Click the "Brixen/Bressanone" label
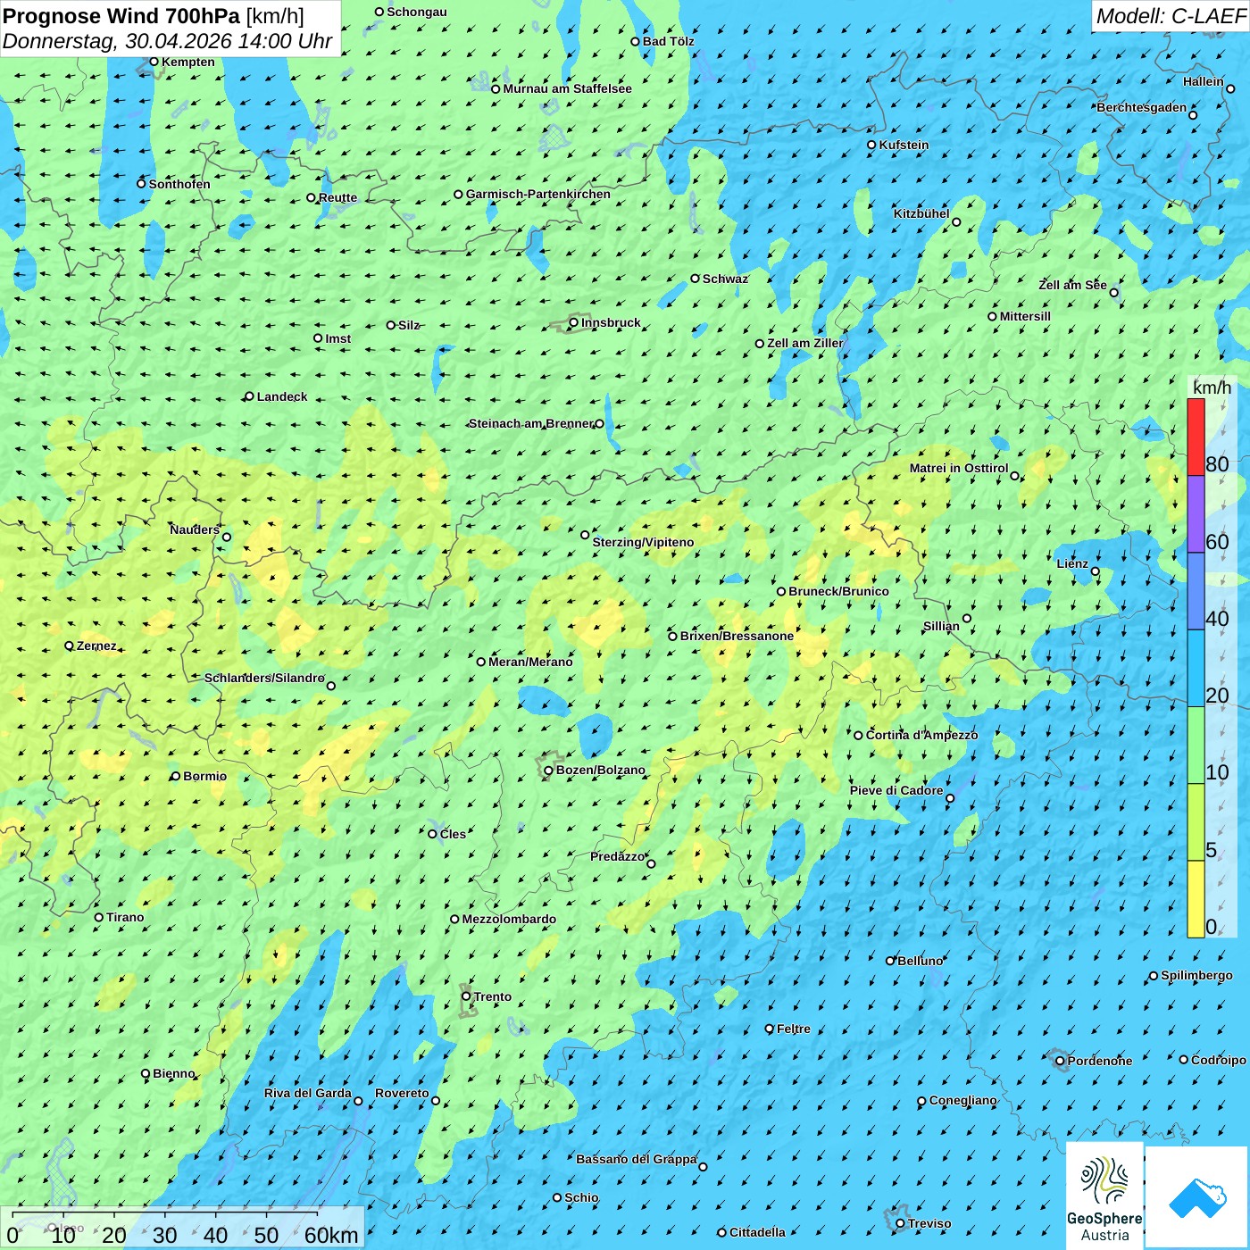The height and width of the screenshot is (1250, 1250). [x=737, y=636]
